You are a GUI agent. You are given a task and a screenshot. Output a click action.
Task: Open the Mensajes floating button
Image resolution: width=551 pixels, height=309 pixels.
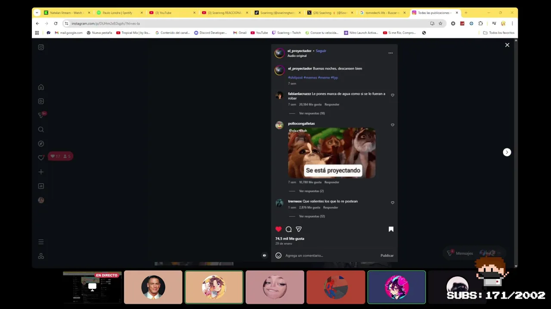point(474,253)
